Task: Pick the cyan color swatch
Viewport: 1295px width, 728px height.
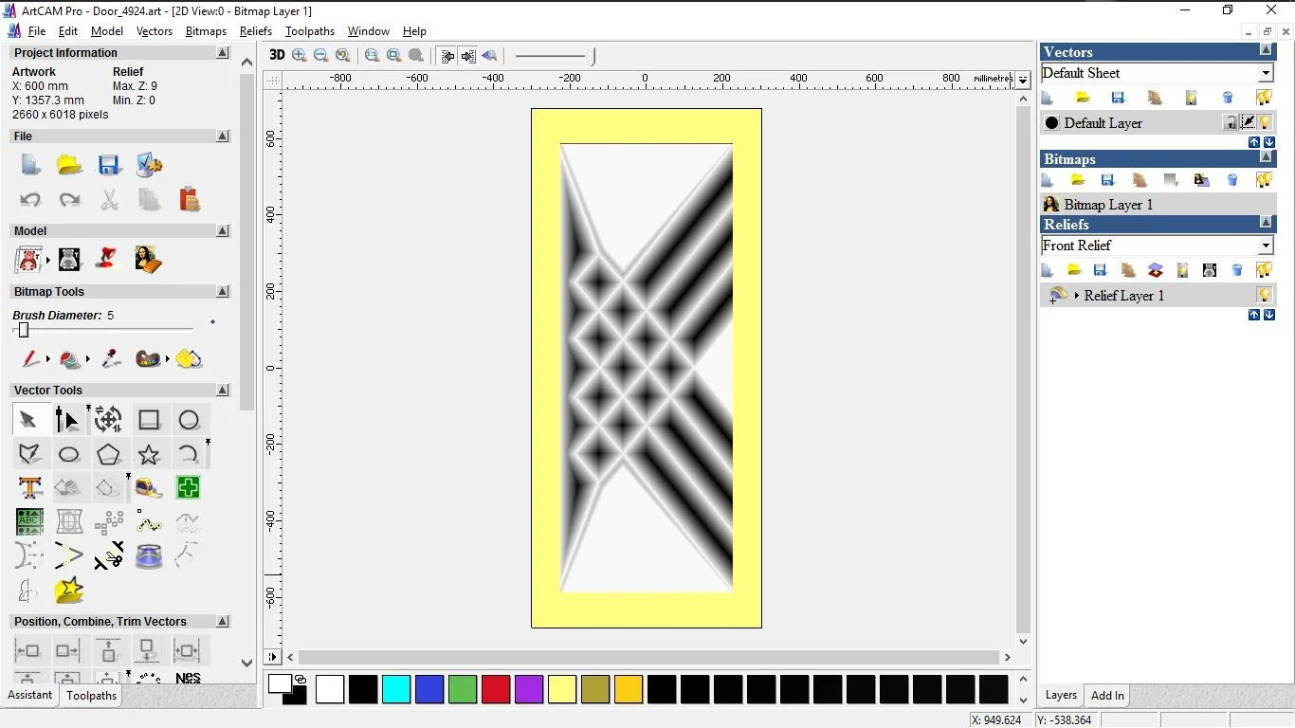Action: coord(395,689)
